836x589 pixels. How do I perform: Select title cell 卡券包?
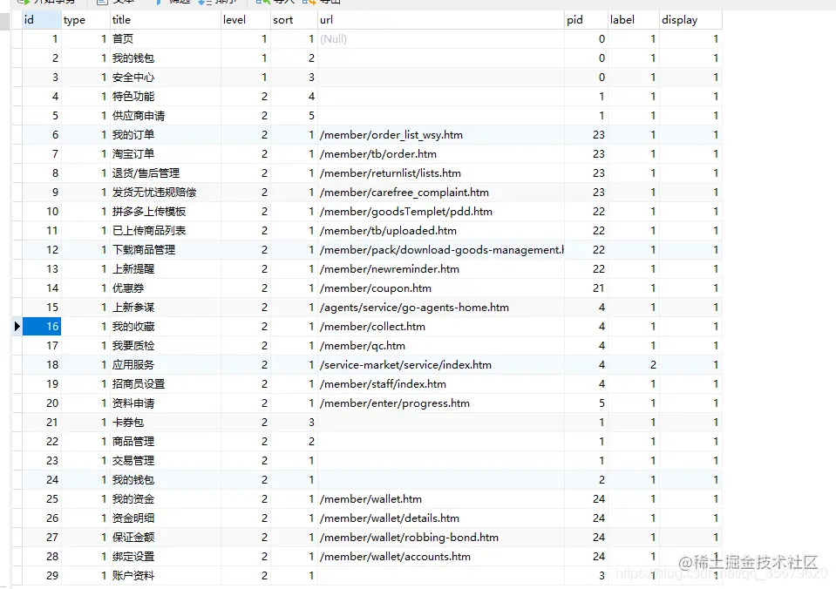point(166,423)
